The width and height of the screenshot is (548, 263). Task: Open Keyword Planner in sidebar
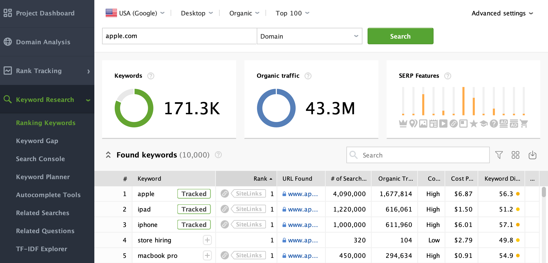point(43,177)
